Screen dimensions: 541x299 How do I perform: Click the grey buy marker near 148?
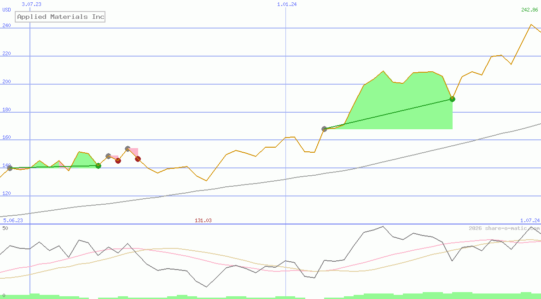pos(108,156)
